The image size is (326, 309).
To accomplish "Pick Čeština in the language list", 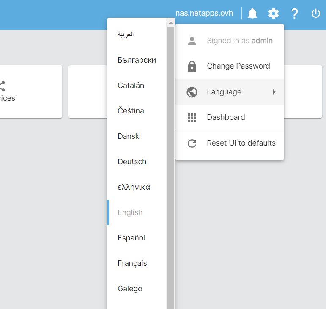I will tap(131, 111).
